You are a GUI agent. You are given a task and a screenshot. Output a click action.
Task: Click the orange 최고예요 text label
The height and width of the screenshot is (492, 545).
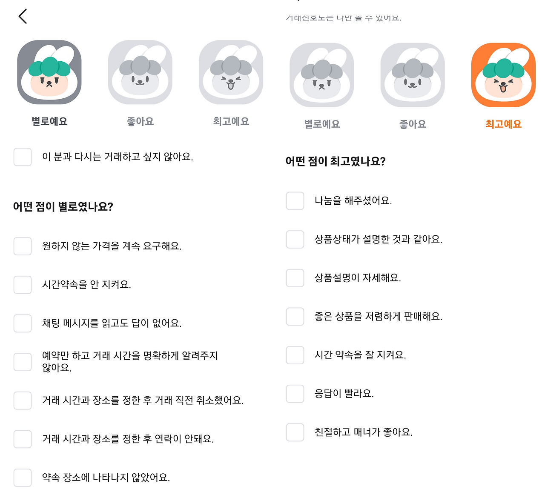(503, 124)
